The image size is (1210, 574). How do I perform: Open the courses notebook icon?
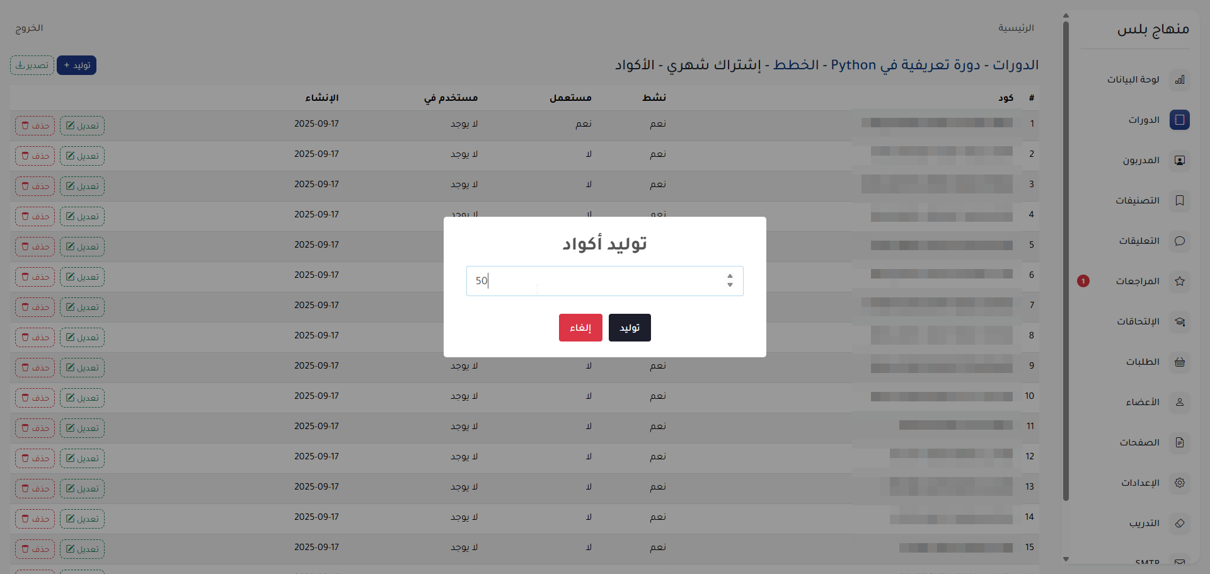pos(1179,120)
